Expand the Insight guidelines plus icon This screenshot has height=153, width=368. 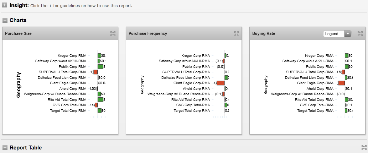click(5, 6)
